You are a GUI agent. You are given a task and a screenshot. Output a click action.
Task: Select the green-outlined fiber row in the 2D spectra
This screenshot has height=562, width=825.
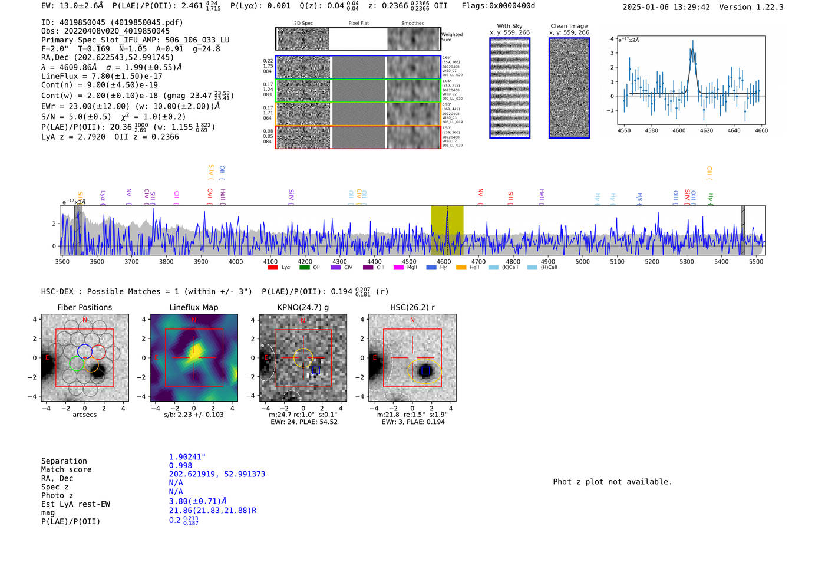click(x=358, y=90)
